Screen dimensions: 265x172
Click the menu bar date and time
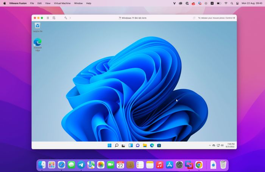coord(252,3)
